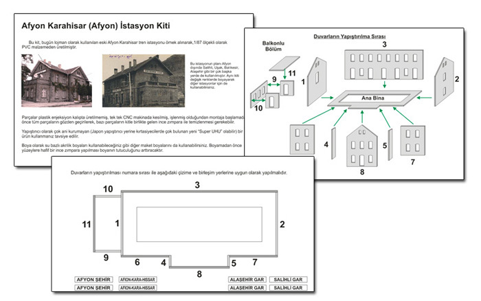Click the title 'Afyon Karahisar (Afyon) İstasyon Kiti'

(x=96, y=26)
